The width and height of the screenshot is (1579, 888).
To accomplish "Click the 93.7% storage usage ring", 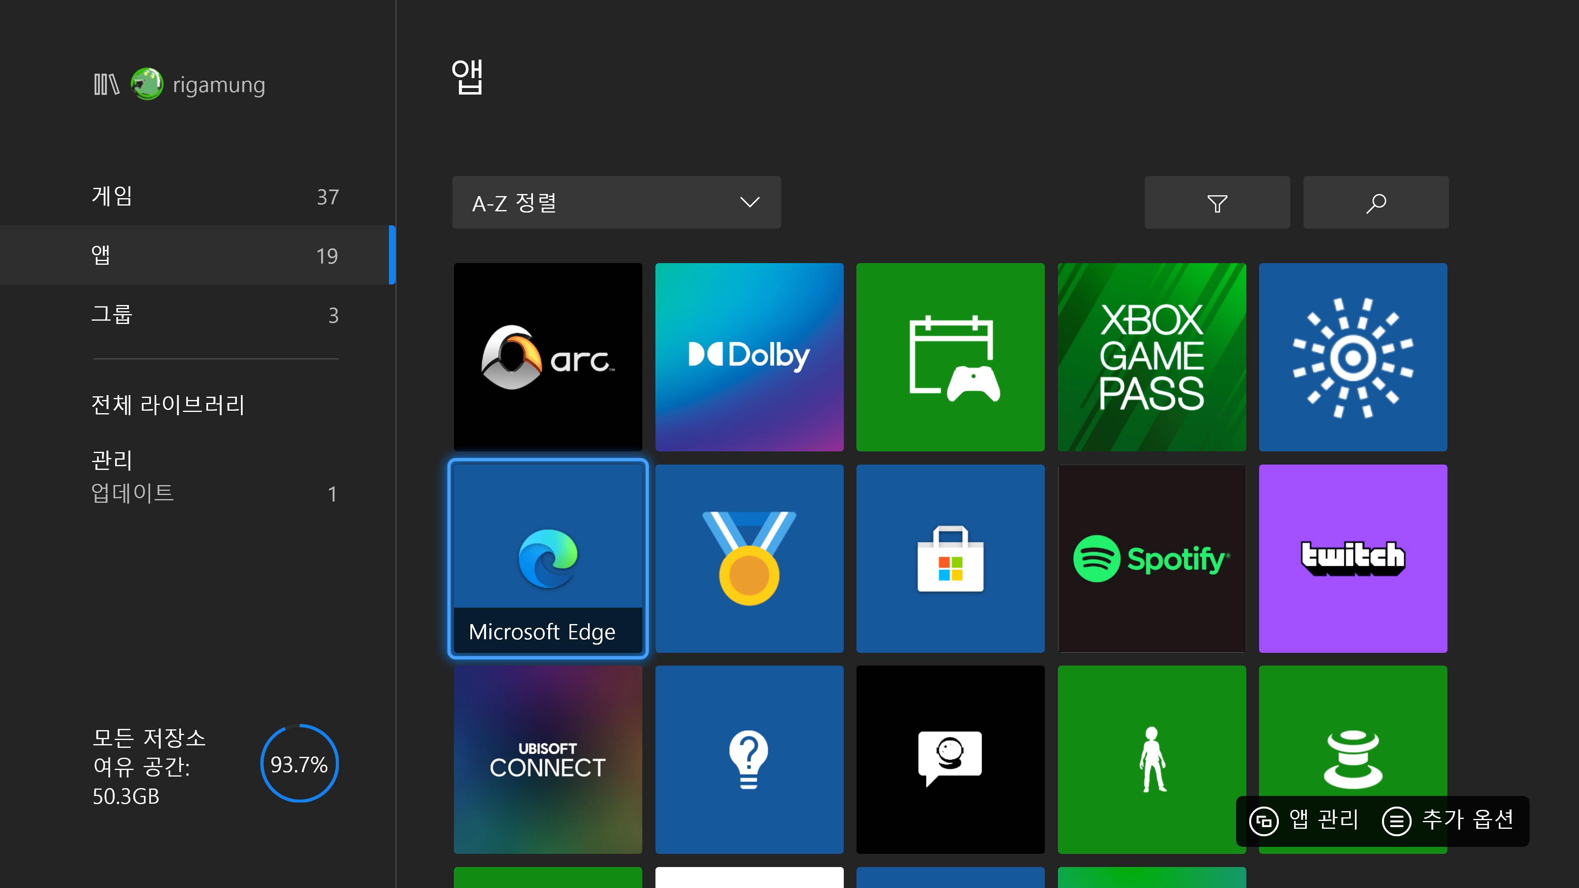I will [x=299, y=763].
